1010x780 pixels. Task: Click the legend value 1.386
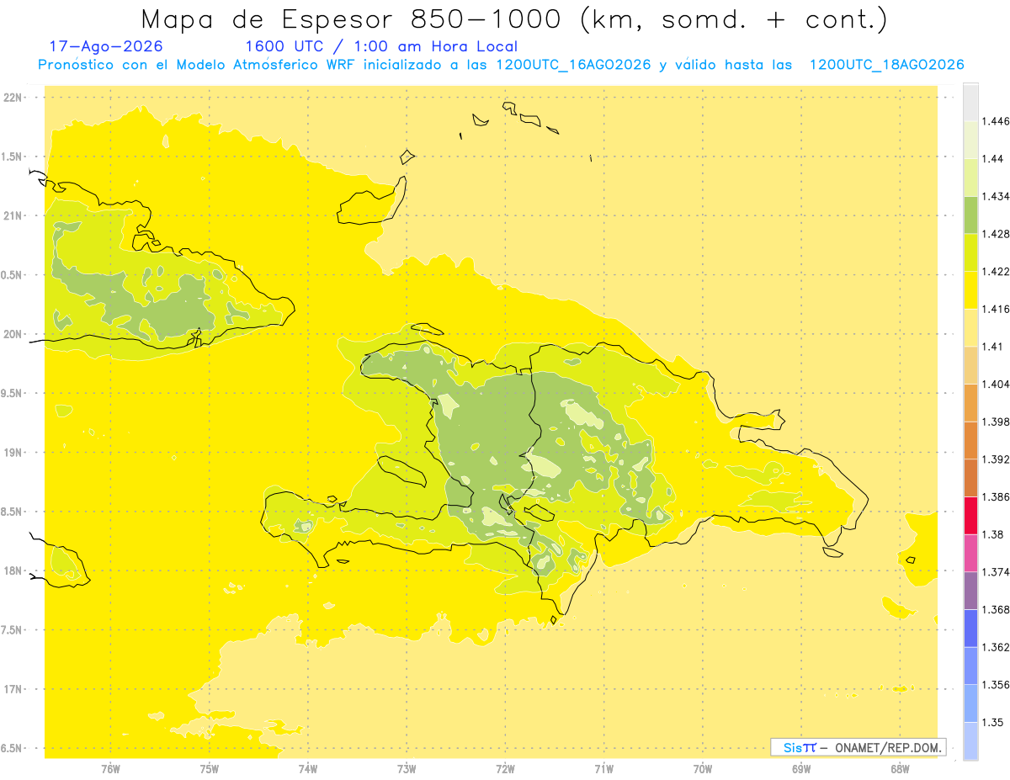click(x=996, y=496)
